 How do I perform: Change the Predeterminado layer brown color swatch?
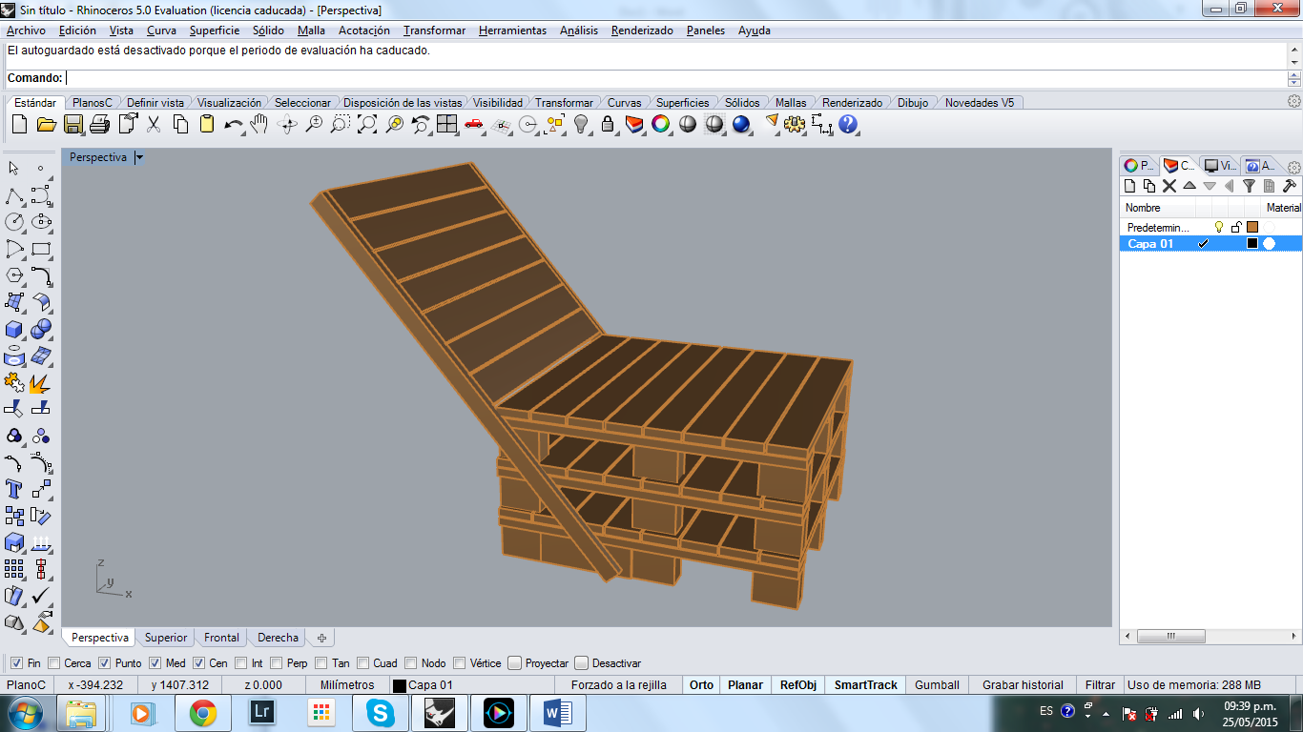coord(1252,228)
